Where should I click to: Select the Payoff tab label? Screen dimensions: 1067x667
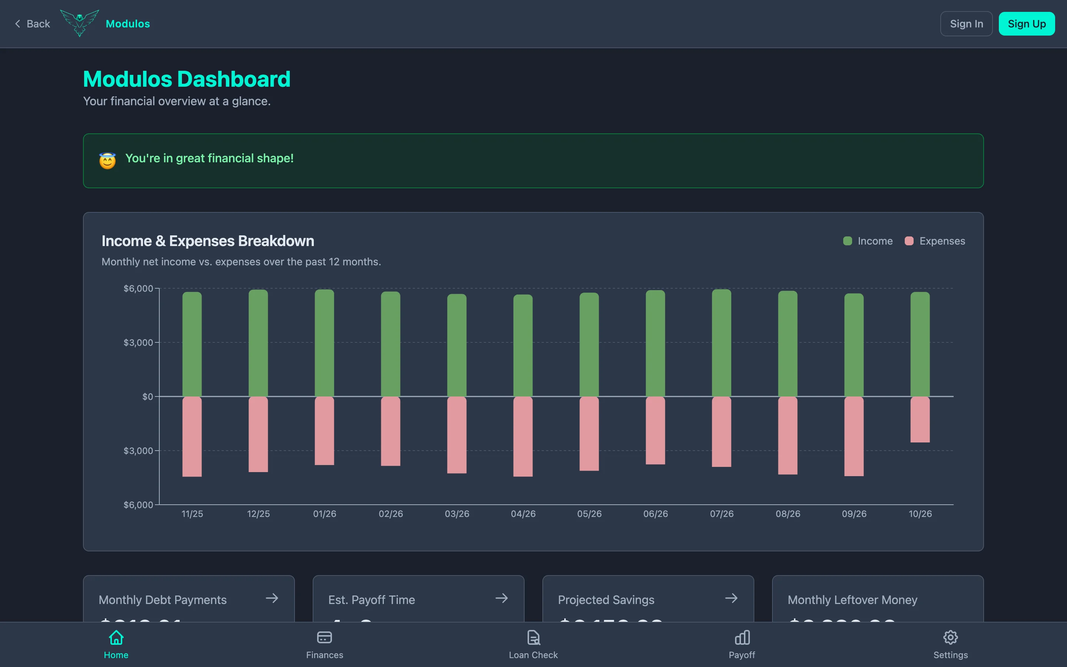pos(742,655)
